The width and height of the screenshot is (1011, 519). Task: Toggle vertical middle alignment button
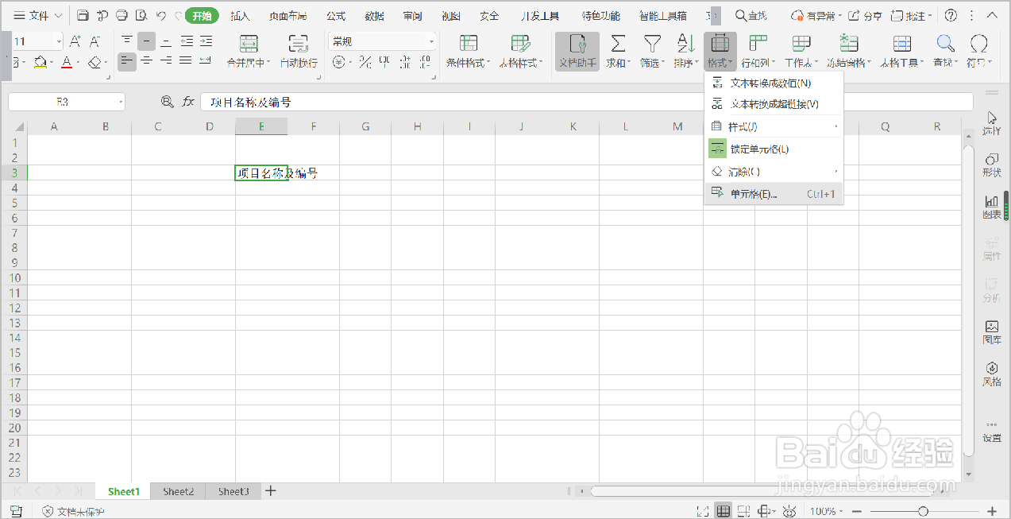[x=147, y=41]
